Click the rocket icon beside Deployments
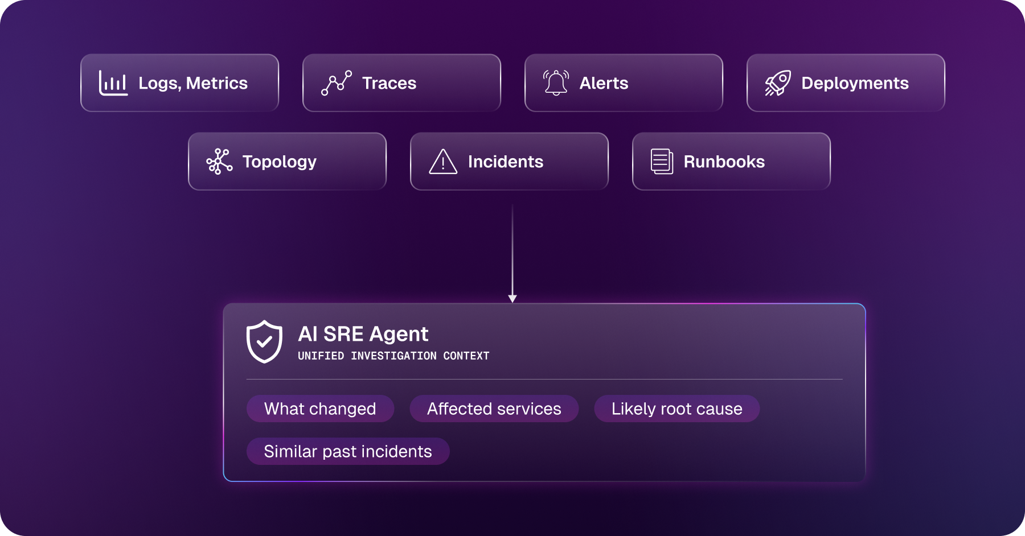Viewport: 1025px width, 536px height. (x=778, y=83)
